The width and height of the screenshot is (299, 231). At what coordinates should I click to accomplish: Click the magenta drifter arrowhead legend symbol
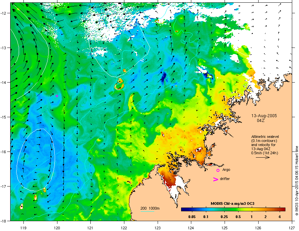click(x=216, y=179)
